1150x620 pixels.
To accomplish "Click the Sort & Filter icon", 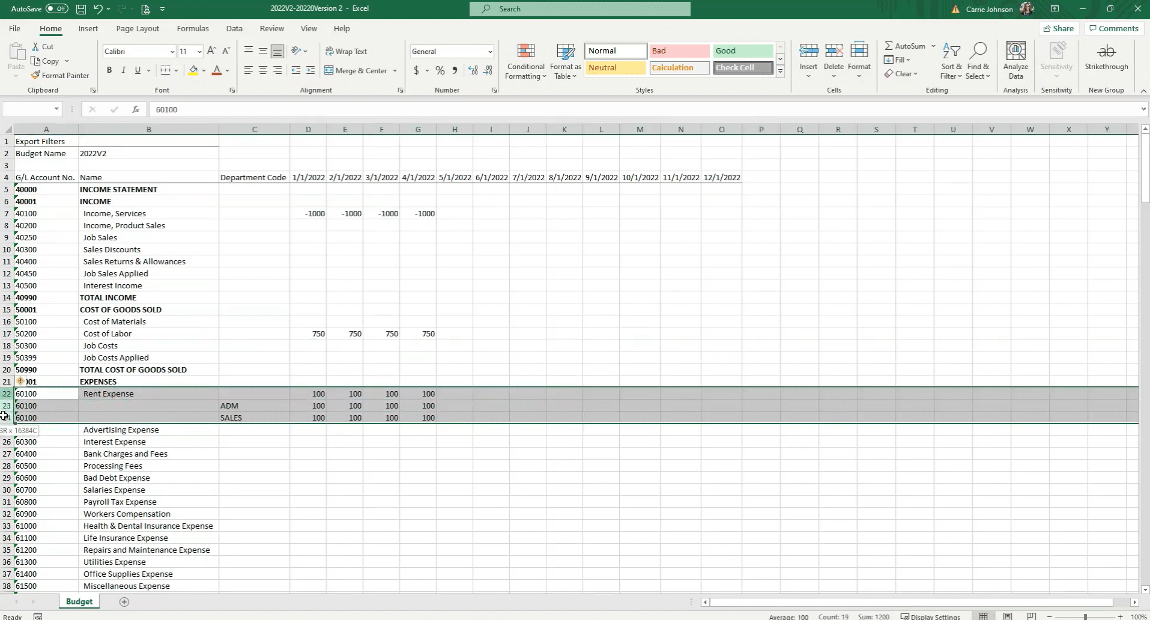I will (951, 61).
